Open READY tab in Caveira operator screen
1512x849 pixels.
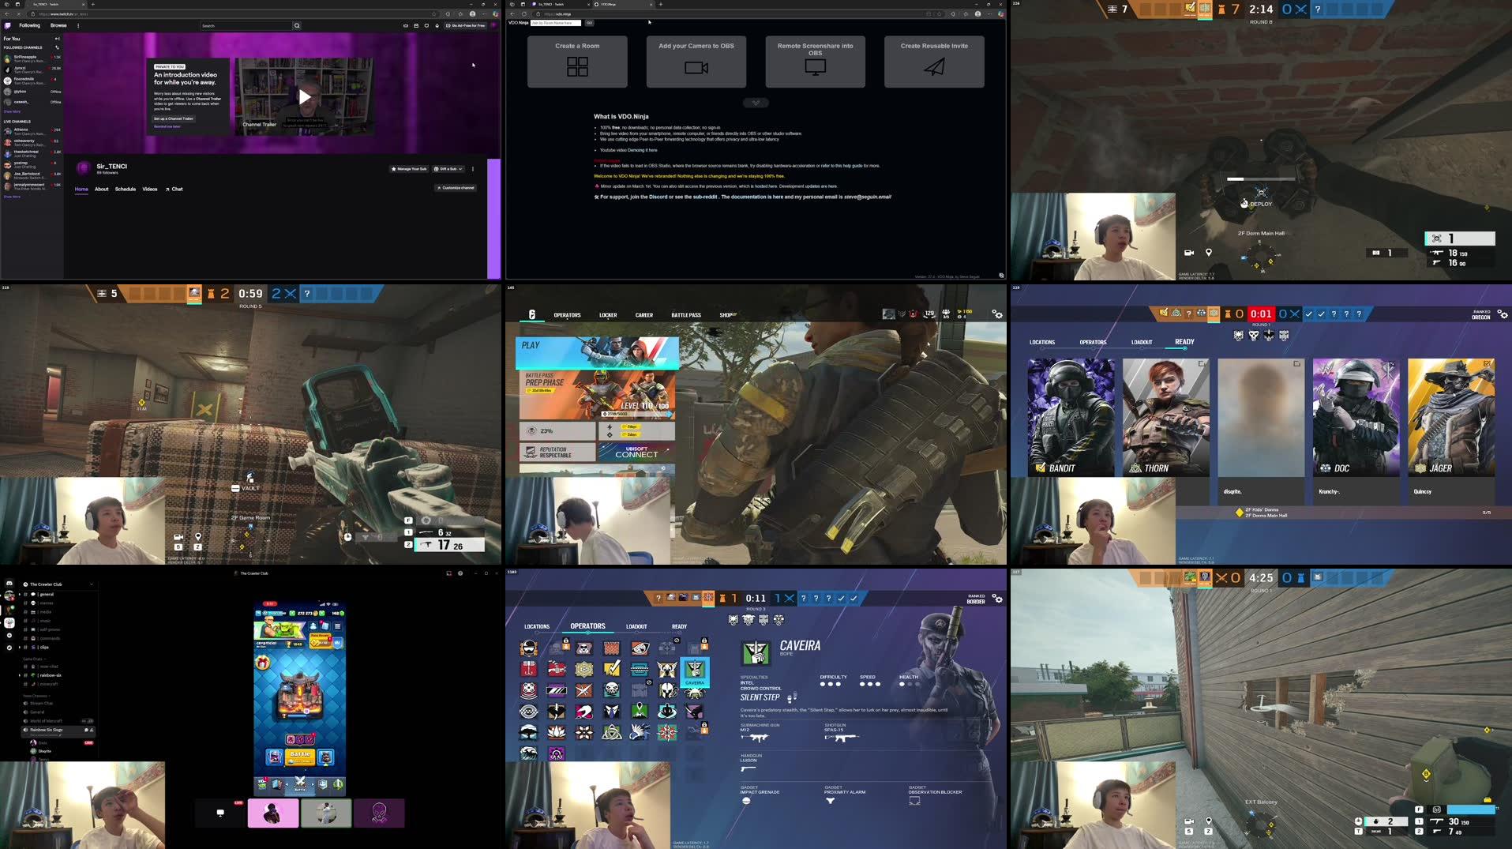[x=679, y=627]
